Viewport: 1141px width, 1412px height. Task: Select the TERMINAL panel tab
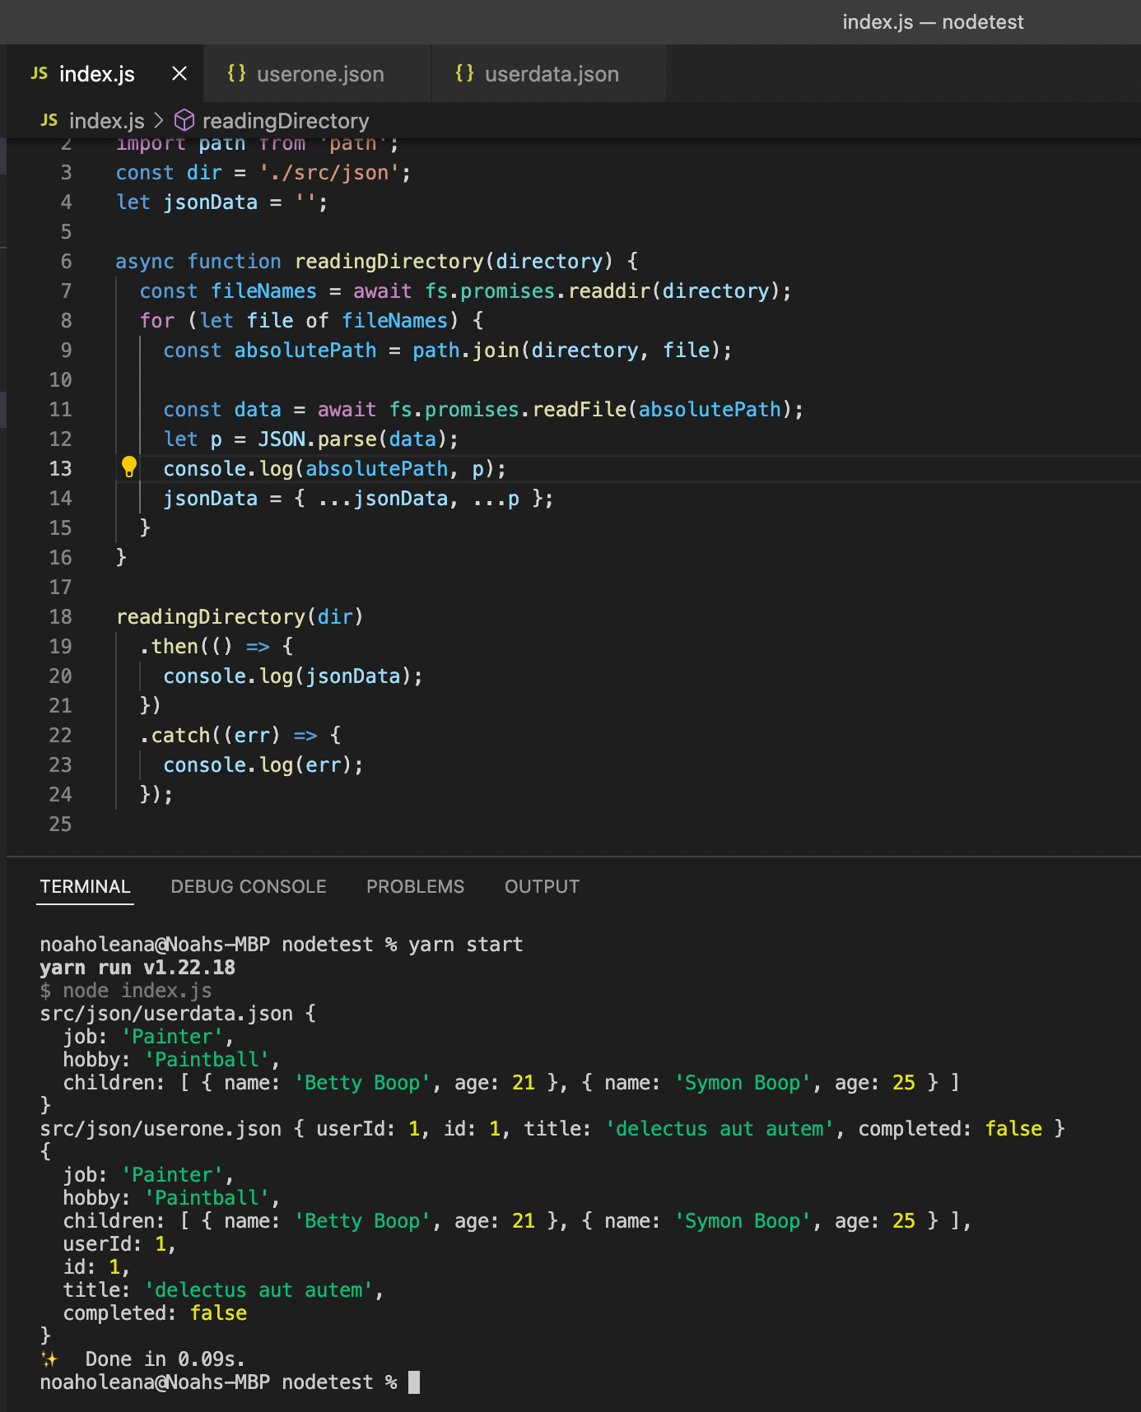pos(85,886)
